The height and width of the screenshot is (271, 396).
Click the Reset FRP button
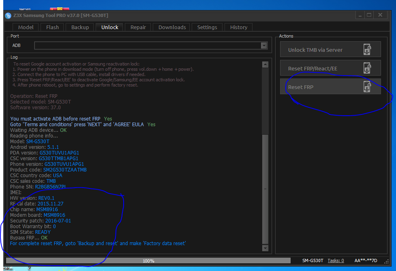click(330, 87)
